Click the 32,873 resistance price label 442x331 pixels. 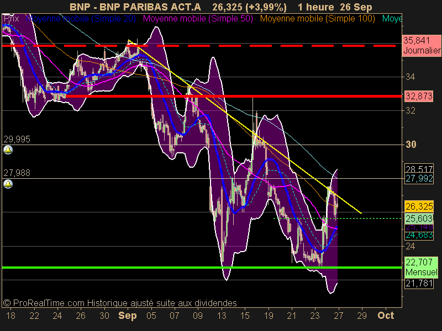419,96
